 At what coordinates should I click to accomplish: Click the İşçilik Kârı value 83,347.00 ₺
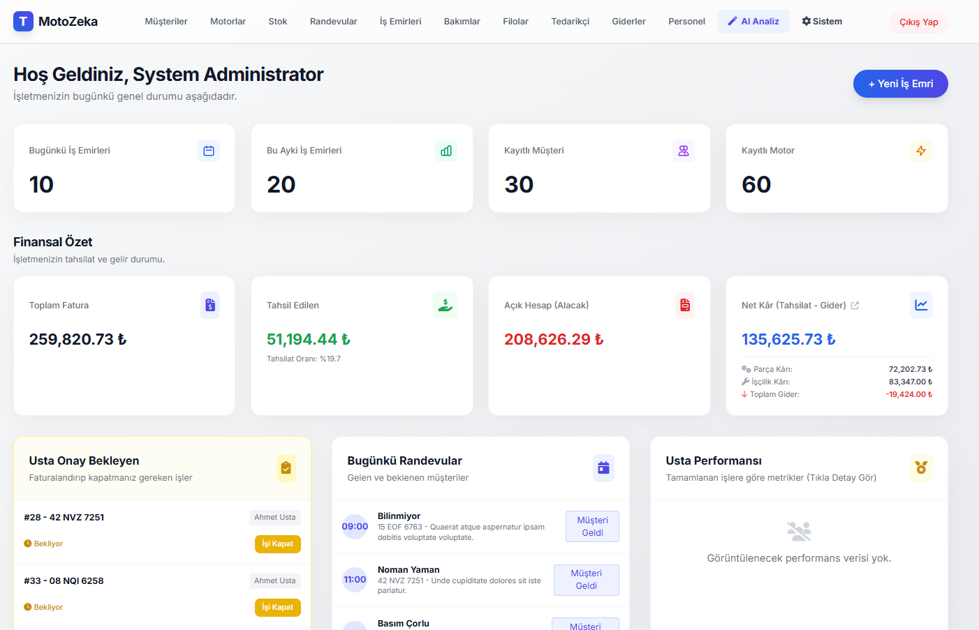911,382
